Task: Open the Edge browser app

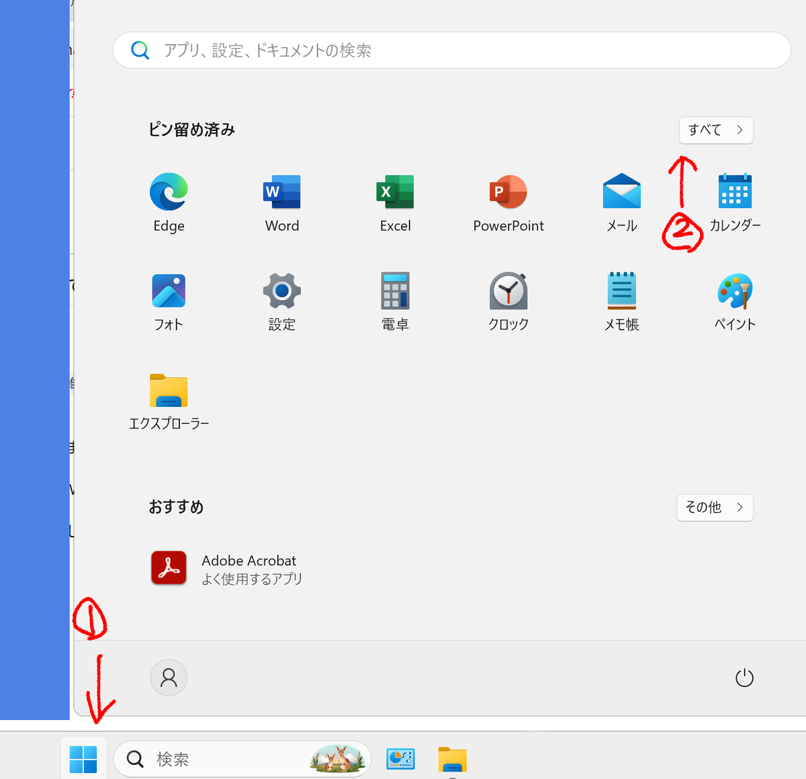Action: pyautogui.click(x=169, y=202)
